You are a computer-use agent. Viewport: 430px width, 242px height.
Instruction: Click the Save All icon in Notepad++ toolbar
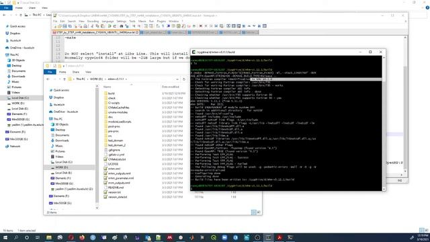[70, 26]
